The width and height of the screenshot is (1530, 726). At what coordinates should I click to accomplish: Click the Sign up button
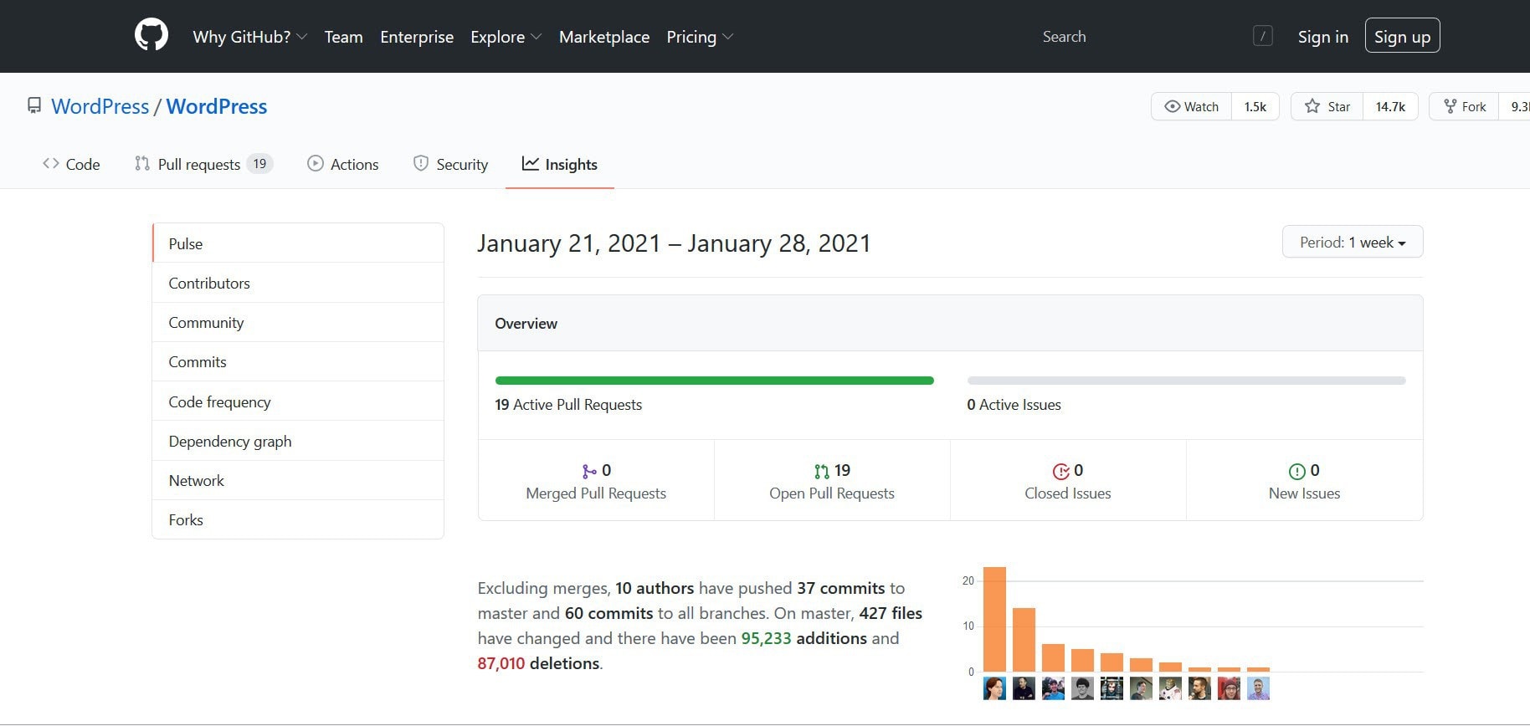pos(1402,36)
